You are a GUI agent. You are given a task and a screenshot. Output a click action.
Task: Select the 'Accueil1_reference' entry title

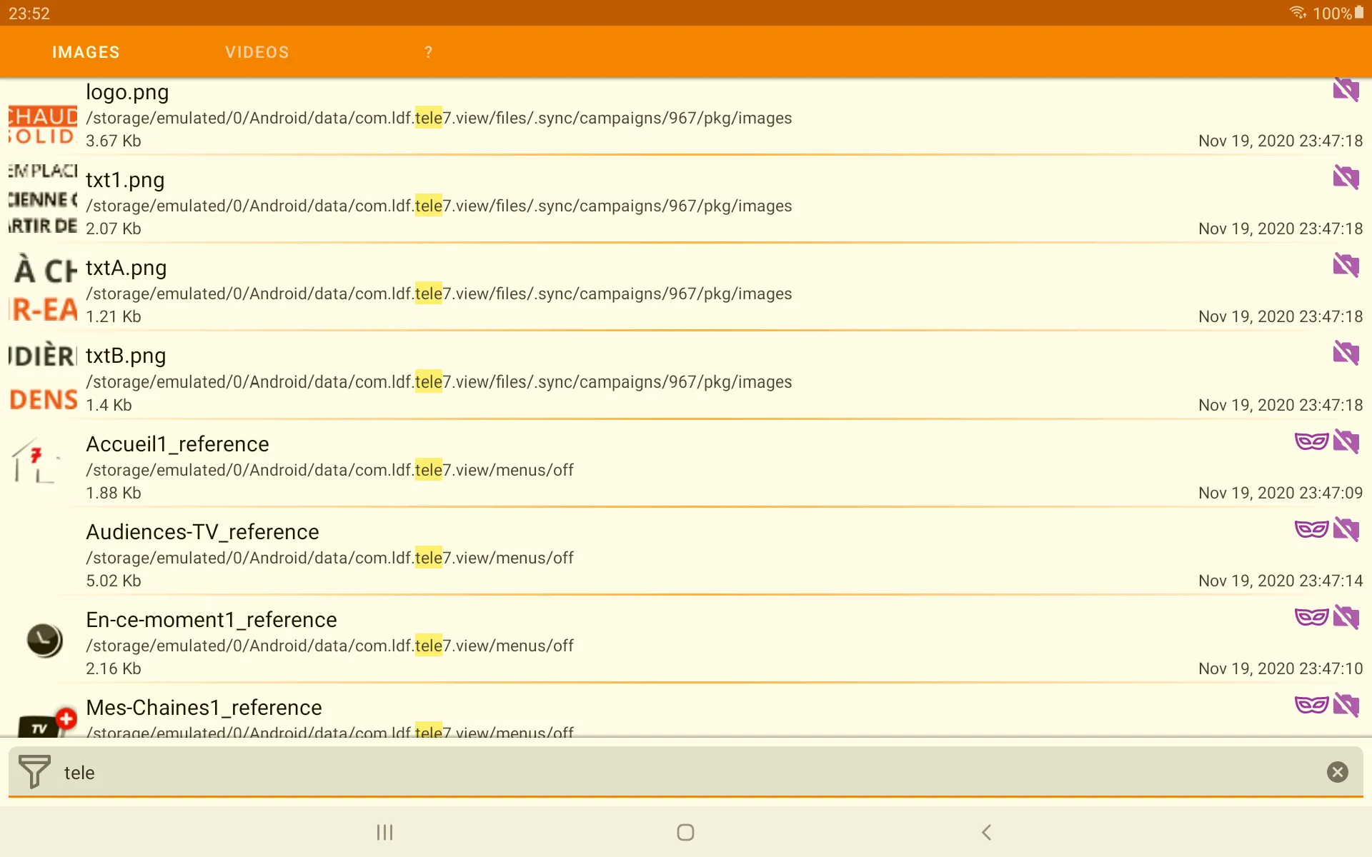[x=177, y=444]
